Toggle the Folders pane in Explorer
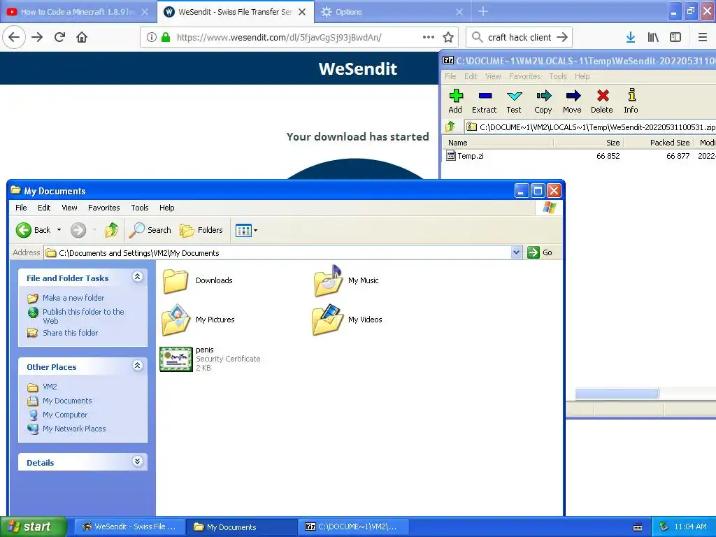 click(x=201, y=229)
